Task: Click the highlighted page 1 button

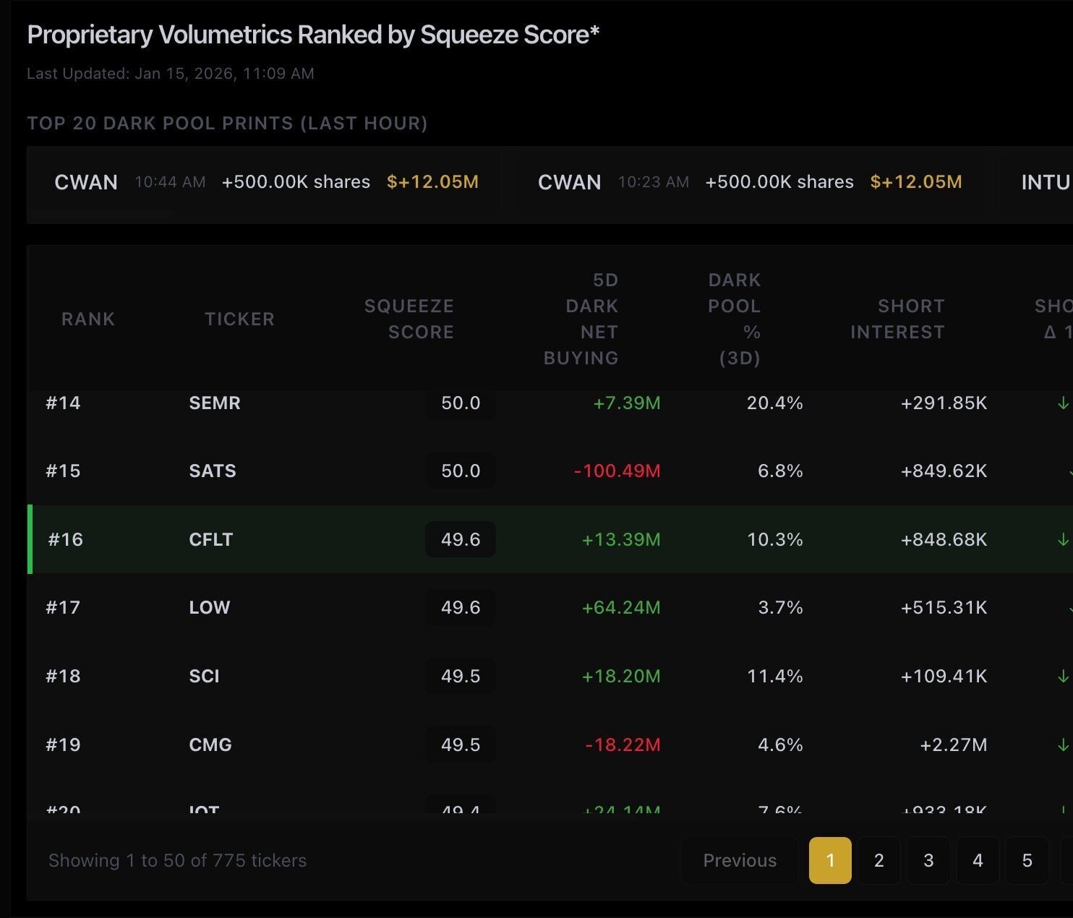Action: tap(830, 860)
